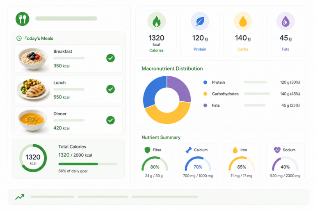Select the purple droplet Fats icon

pos(285,21)
